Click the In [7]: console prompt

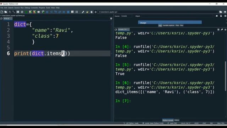point(123,101)
